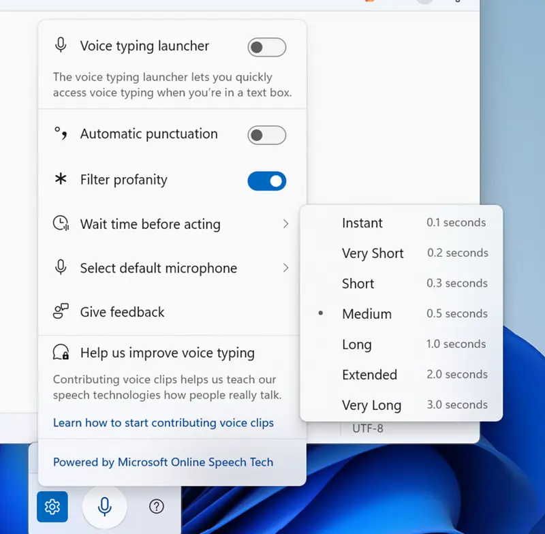Open the voice typing settings gear
Screen dimensions: 545x534
[52, 507]
